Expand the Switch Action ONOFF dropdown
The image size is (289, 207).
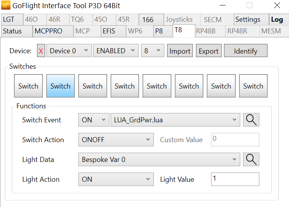click(x=116, y=140)
